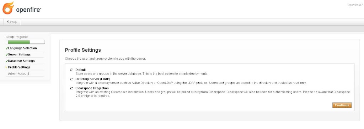Click the Continue button
Screen dimensions: 364x129
342,105
